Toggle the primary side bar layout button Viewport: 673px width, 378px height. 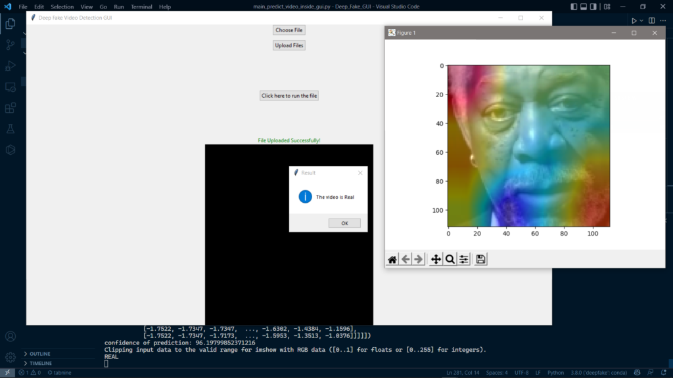point(574,7)
